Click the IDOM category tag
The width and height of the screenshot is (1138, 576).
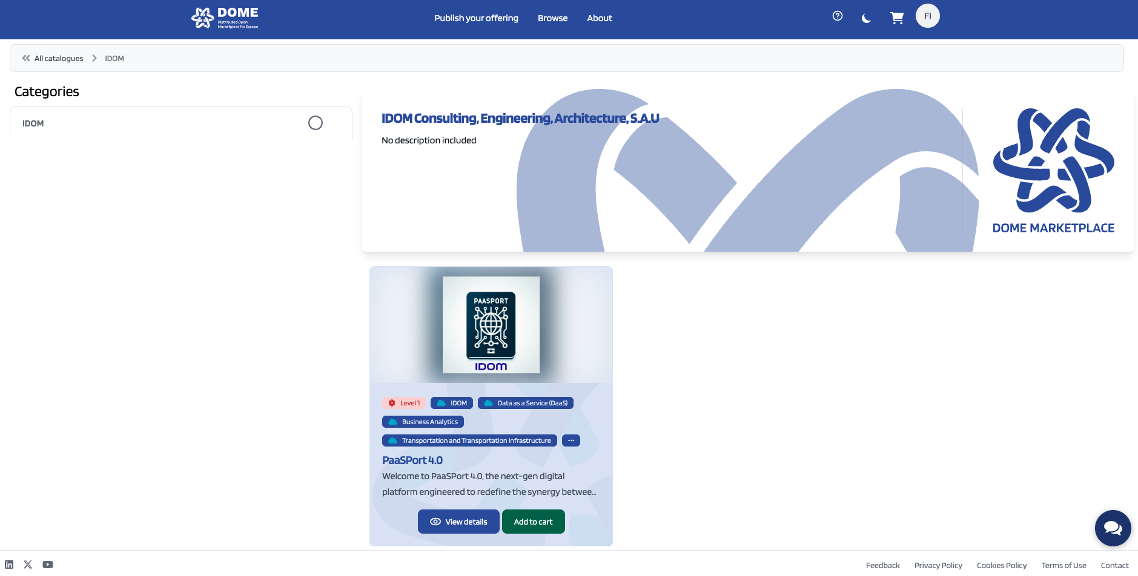click(452, 403)
